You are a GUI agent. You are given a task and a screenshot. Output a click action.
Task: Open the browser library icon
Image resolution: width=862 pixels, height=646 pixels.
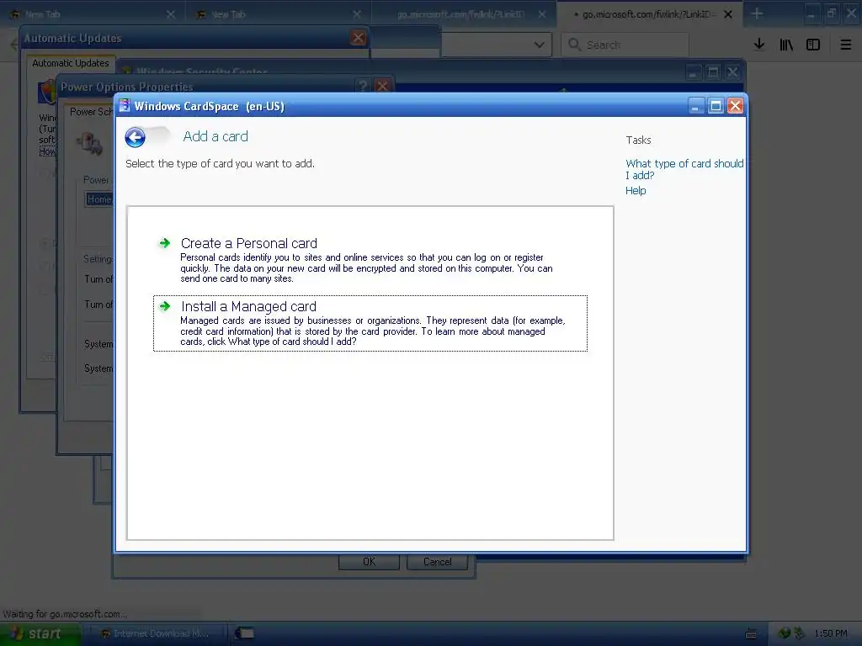click(786, 45)
